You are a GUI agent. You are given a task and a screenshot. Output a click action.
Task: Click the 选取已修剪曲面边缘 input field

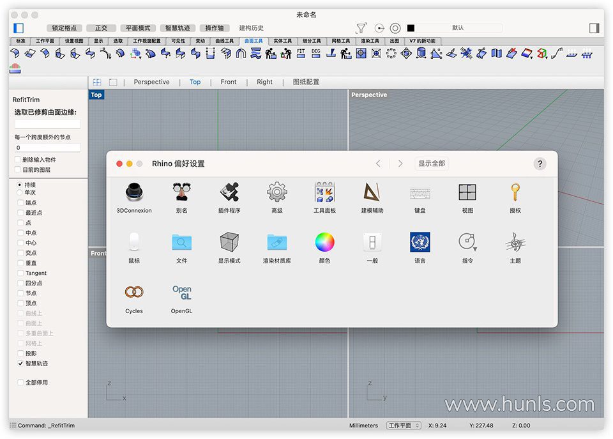pos(47,124)
